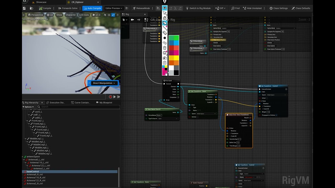Open Editor Preview dropdown

point(114,8)
